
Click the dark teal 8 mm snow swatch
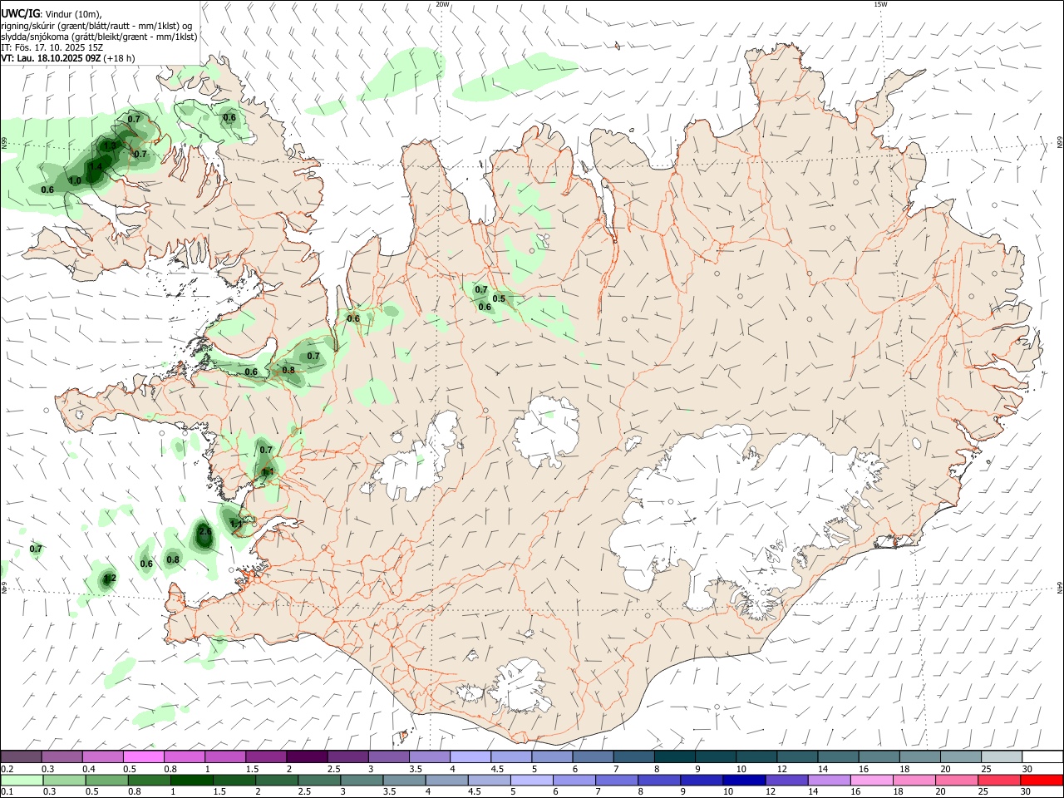[674, 756]
